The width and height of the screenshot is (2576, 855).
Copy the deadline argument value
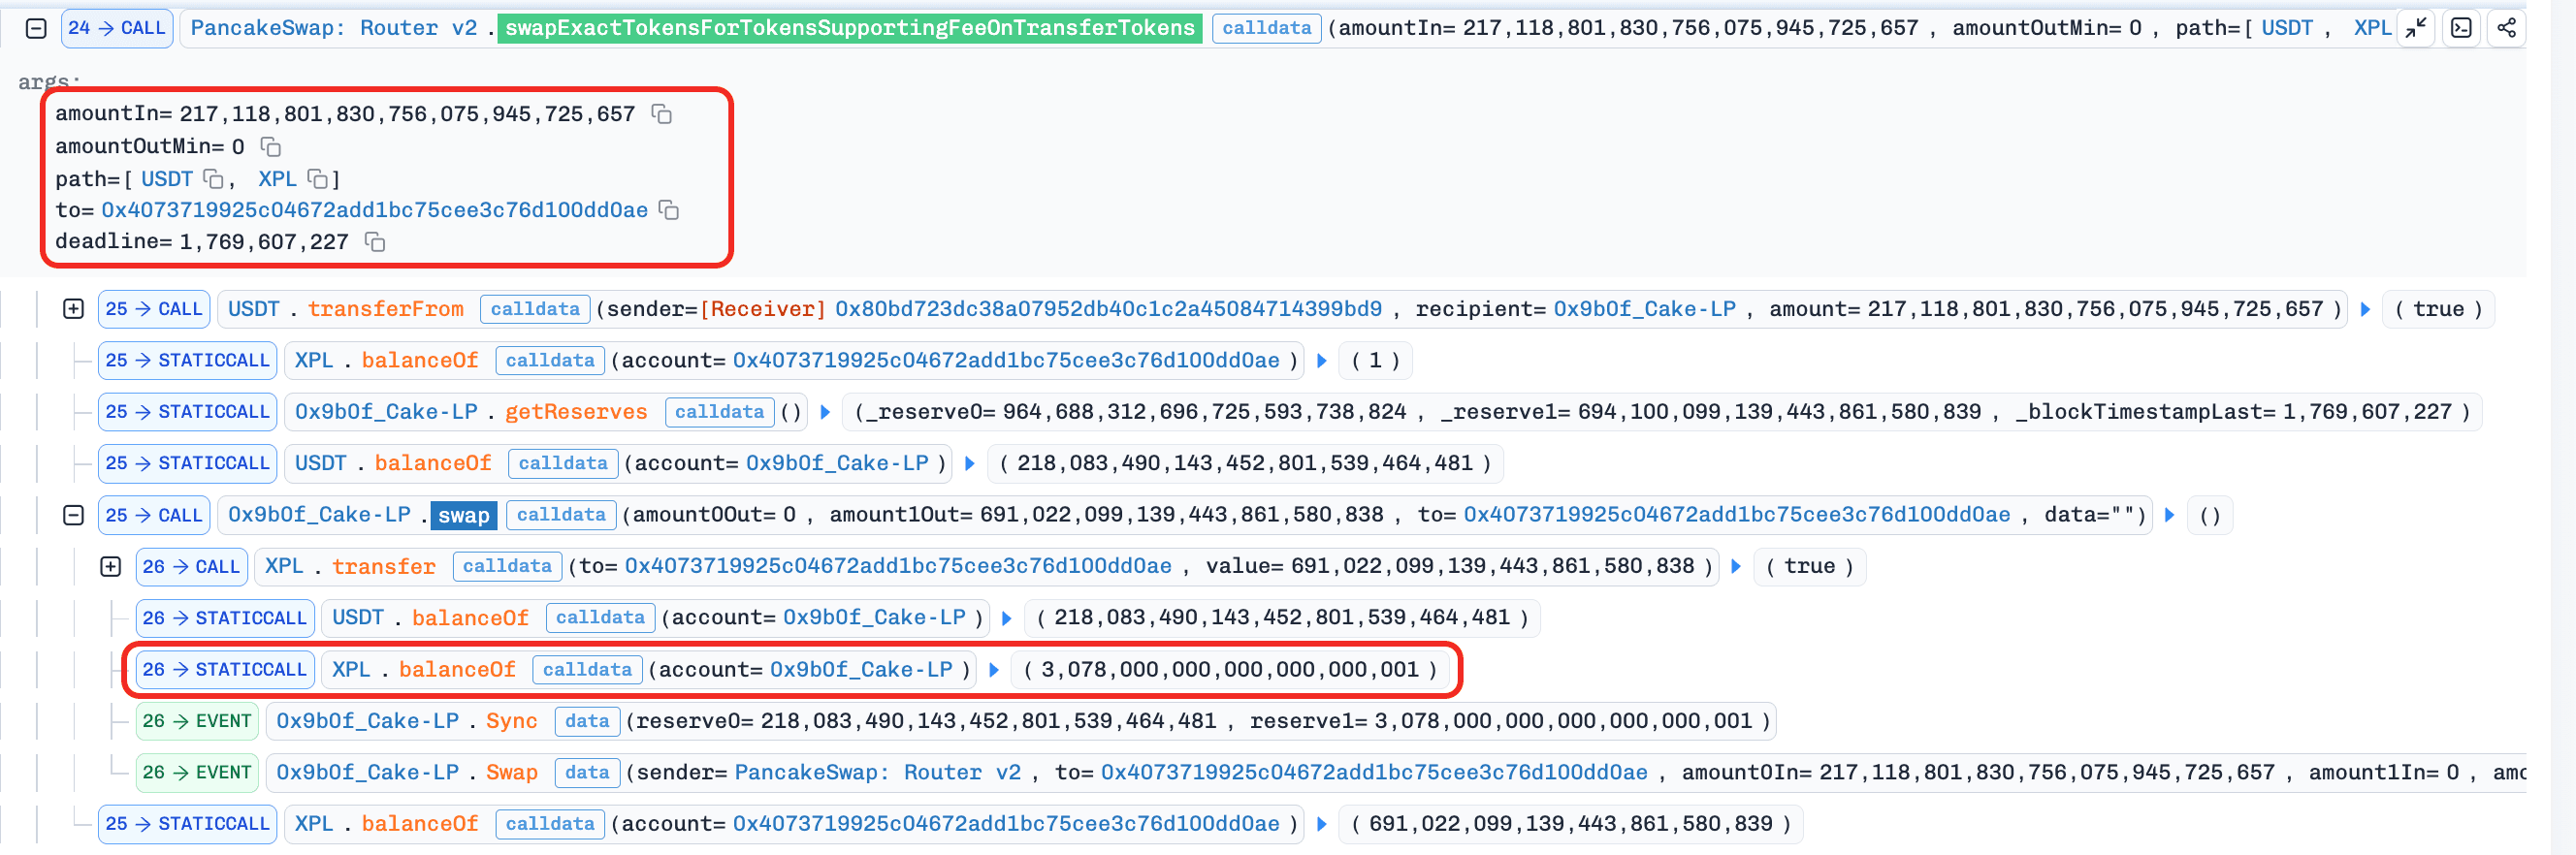tap(375, 242)
